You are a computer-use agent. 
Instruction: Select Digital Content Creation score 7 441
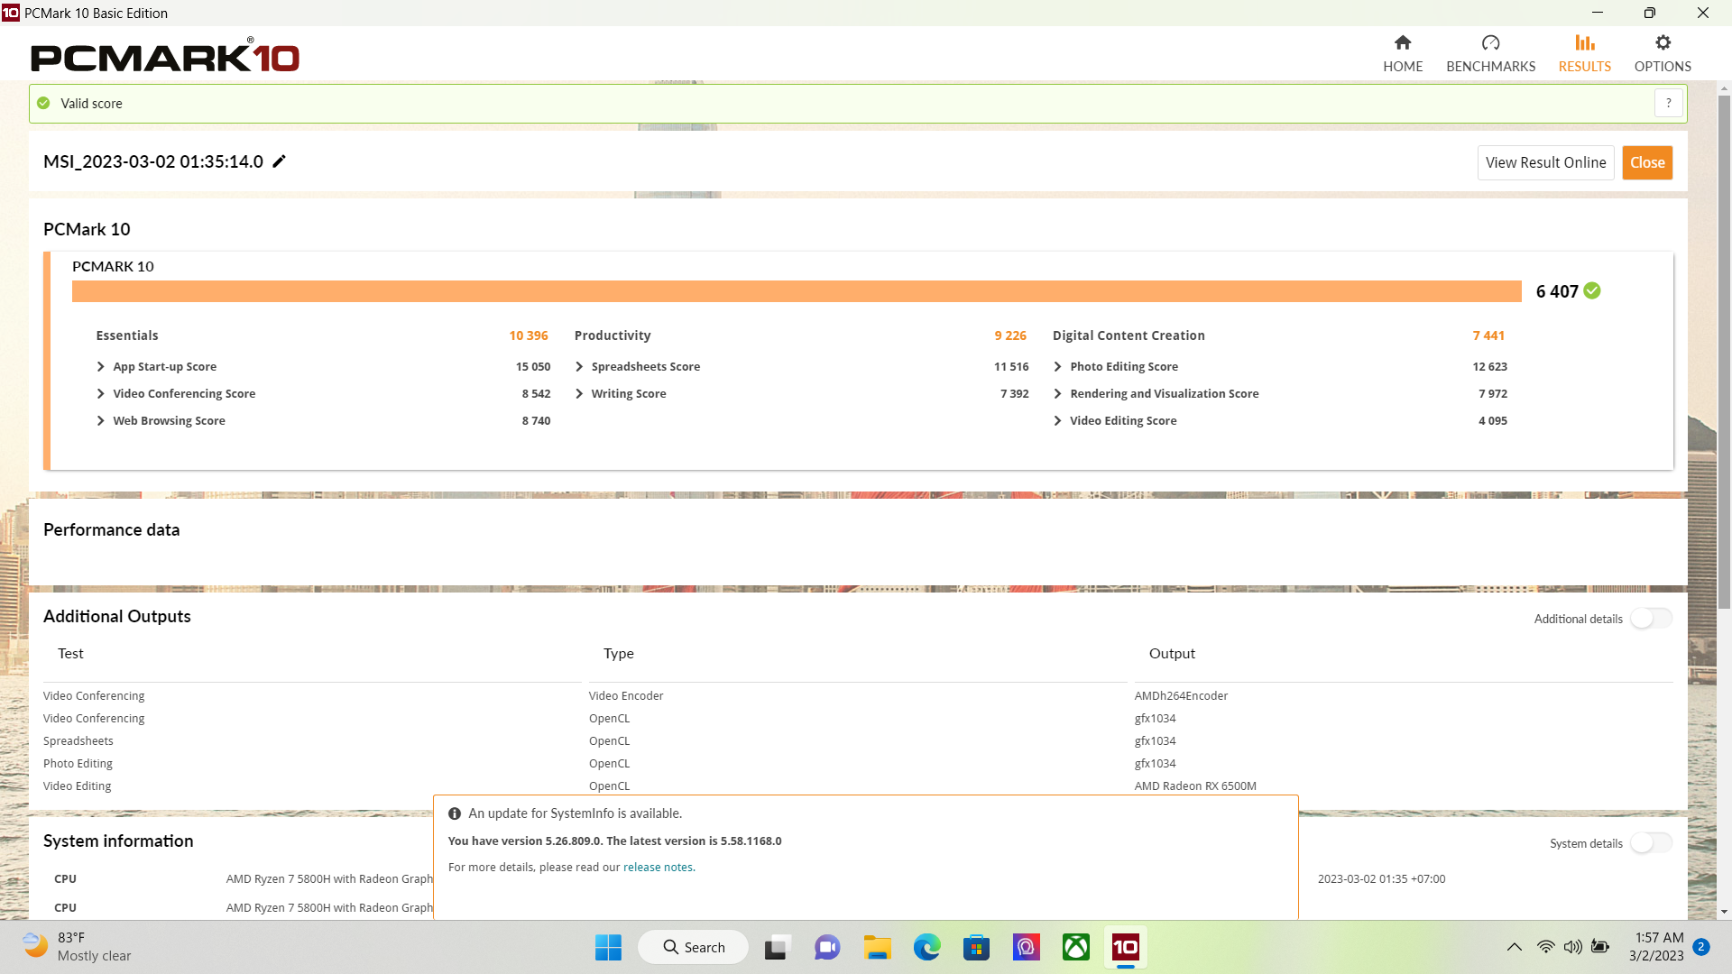[1488, 335]
